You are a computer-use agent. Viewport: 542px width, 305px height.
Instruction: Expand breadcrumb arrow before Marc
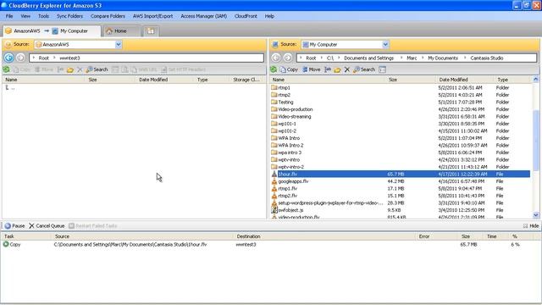point(401,58)
